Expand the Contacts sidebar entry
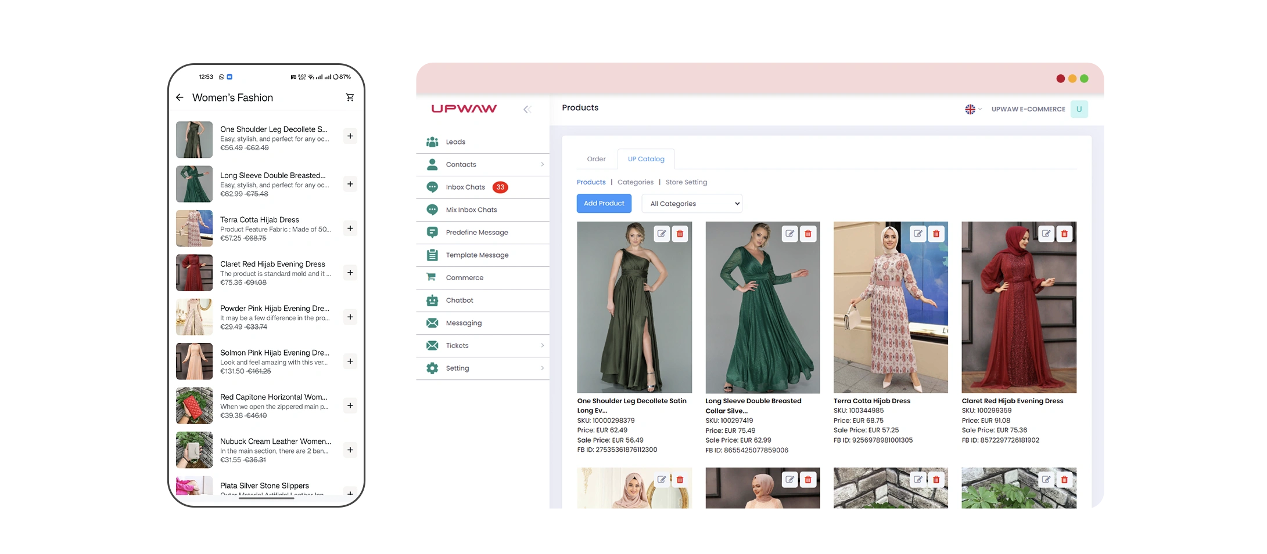Image resolution: width=1267 pixels, height=554 pixels. point(541,164)
